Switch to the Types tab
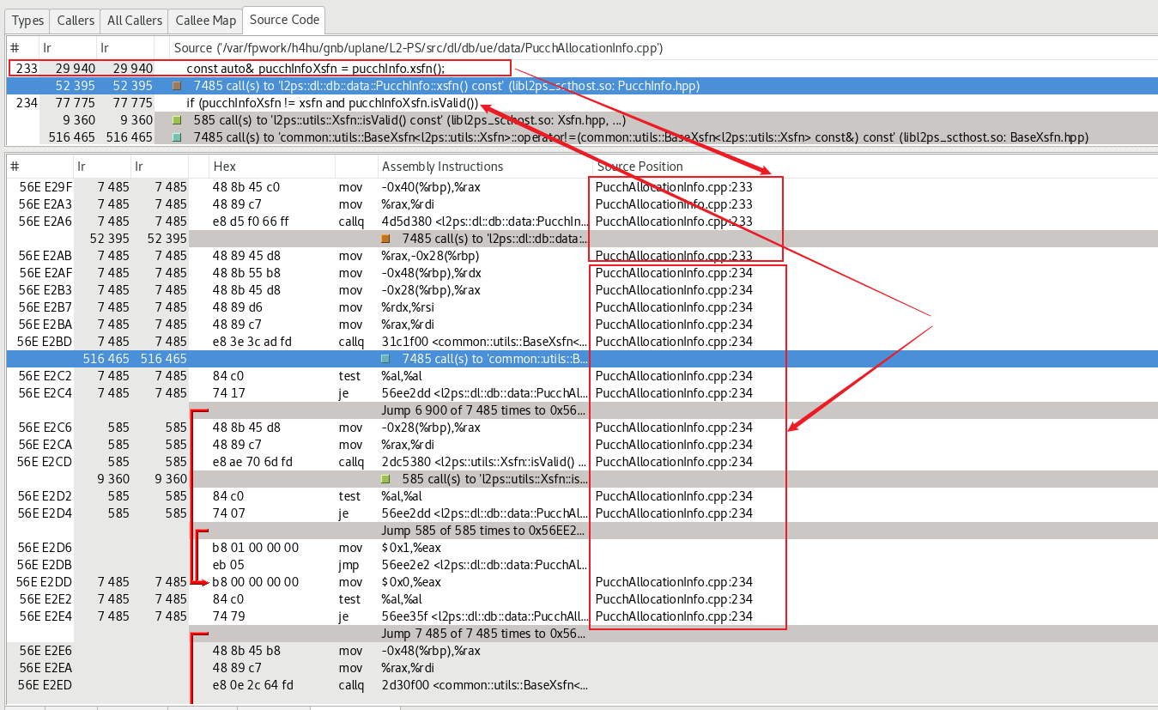 click(x=27, y=21)
